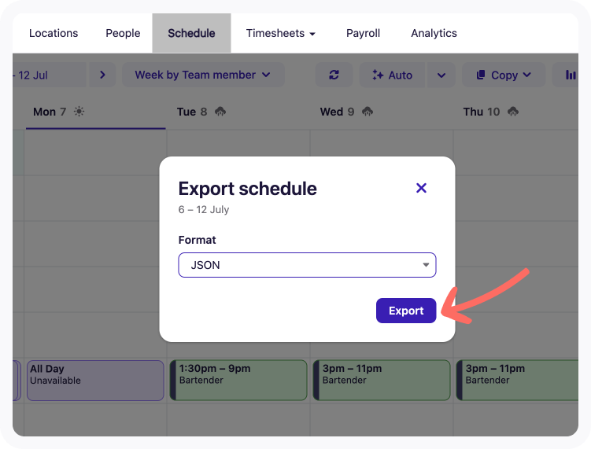Select the Mon 7 day column header
This screenshot has height=449, width=591.
(x=50, y=112)
